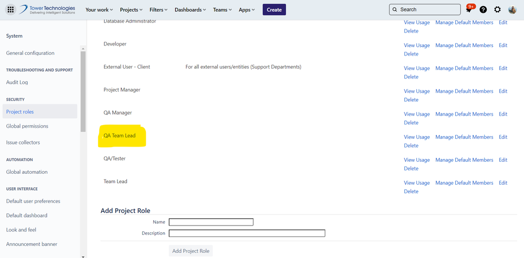Viewport: 524px width, 258px height.
Task: Open Look and feel in sidebar
Action: coord(21,230)
